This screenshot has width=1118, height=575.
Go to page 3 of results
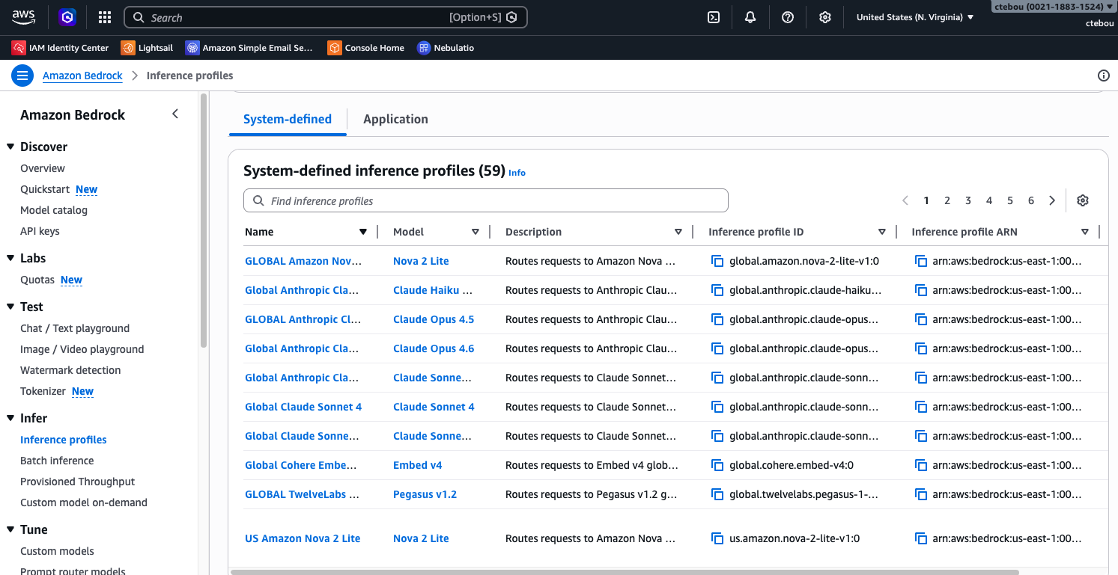point(967,200)
